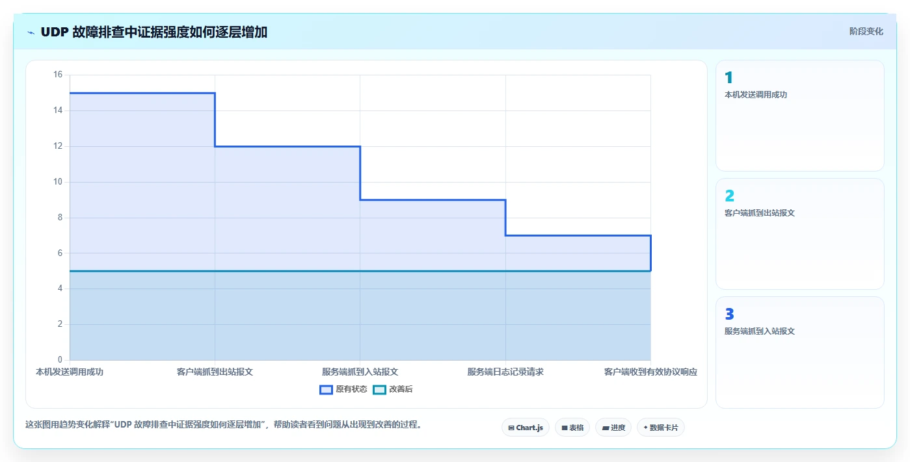Click the large number 2 in second card
910x462 pixels.
[x=729, y=196]
